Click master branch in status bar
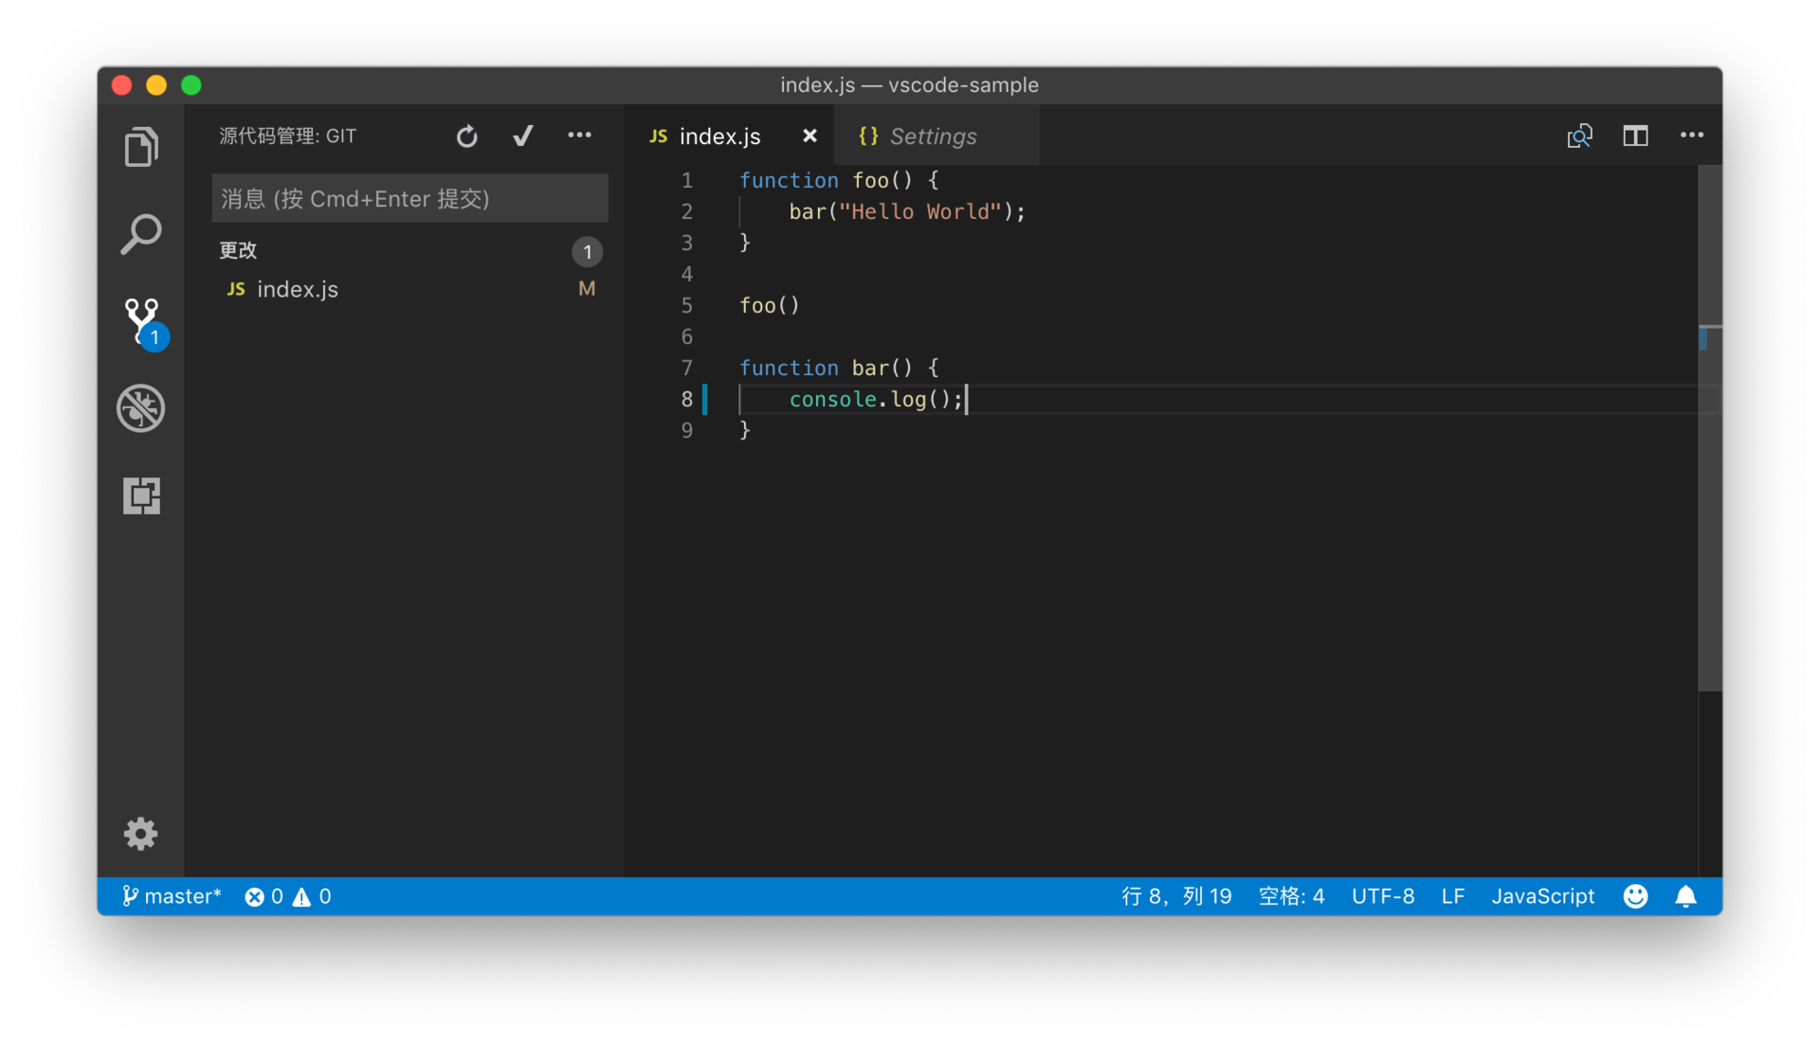This screenshot has height=1044, width=1820. (172, 896)
